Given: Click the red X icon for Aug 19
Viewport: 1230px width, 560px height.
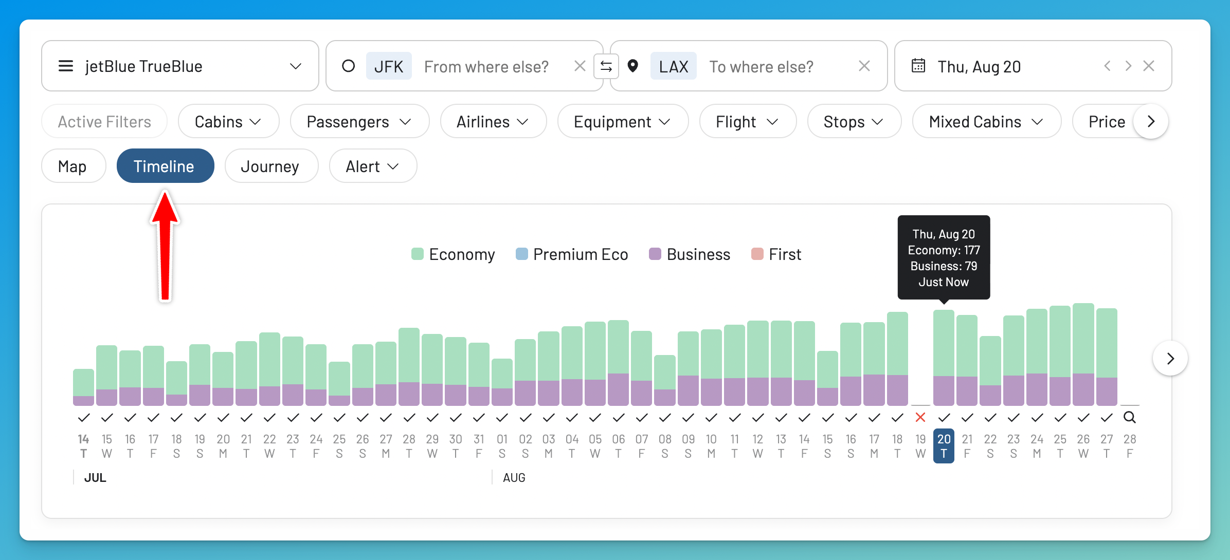Looking at the screenshot, I should tap(920, 417).
